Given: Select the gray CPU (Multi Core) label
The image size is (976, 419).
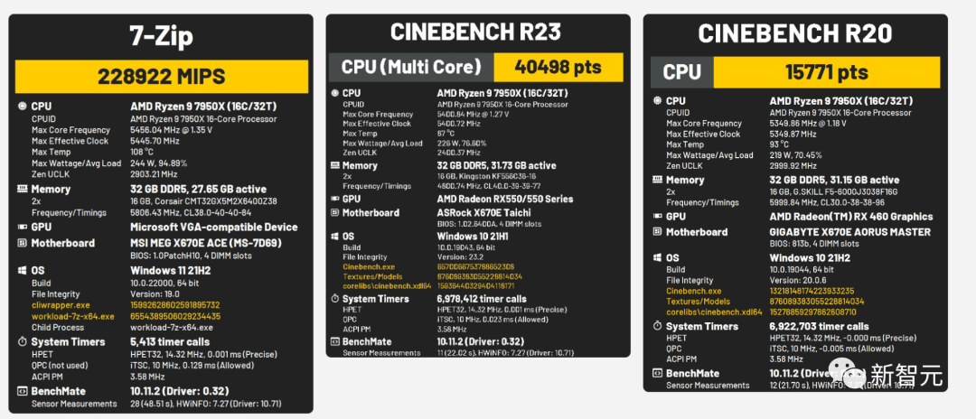Looking at the screenshot, I should (x=411, y=66).
